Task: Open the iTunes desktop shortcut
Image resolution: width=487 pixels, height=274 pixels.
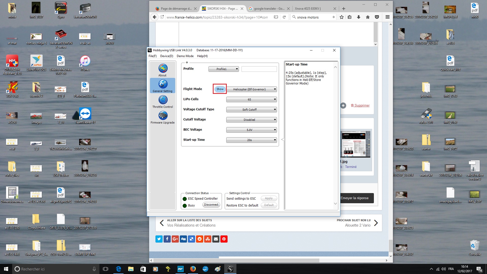Action: (x=85, y=63)
